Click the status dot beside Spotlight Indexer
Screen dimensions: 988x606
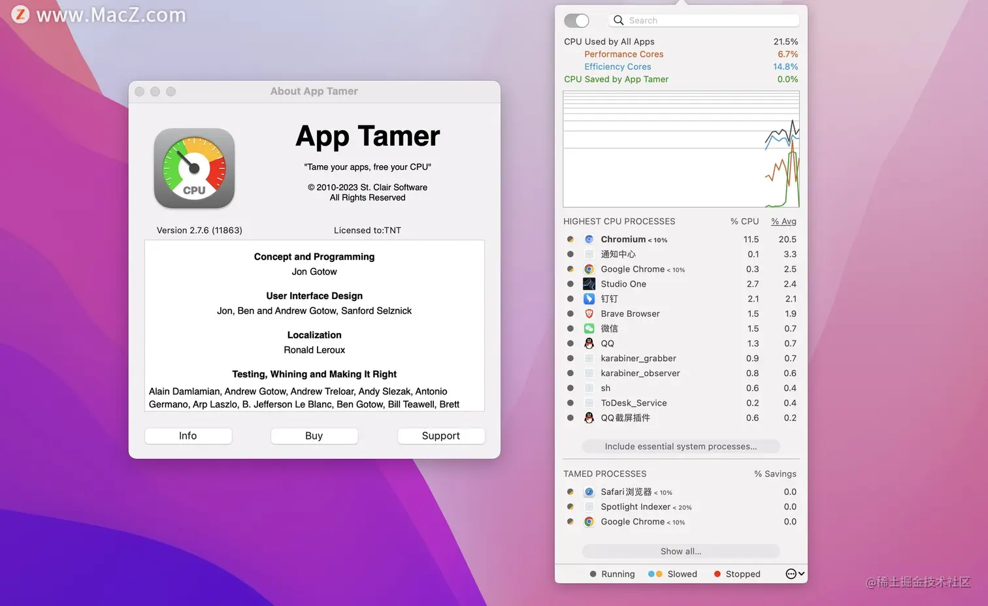click(570, 507)
